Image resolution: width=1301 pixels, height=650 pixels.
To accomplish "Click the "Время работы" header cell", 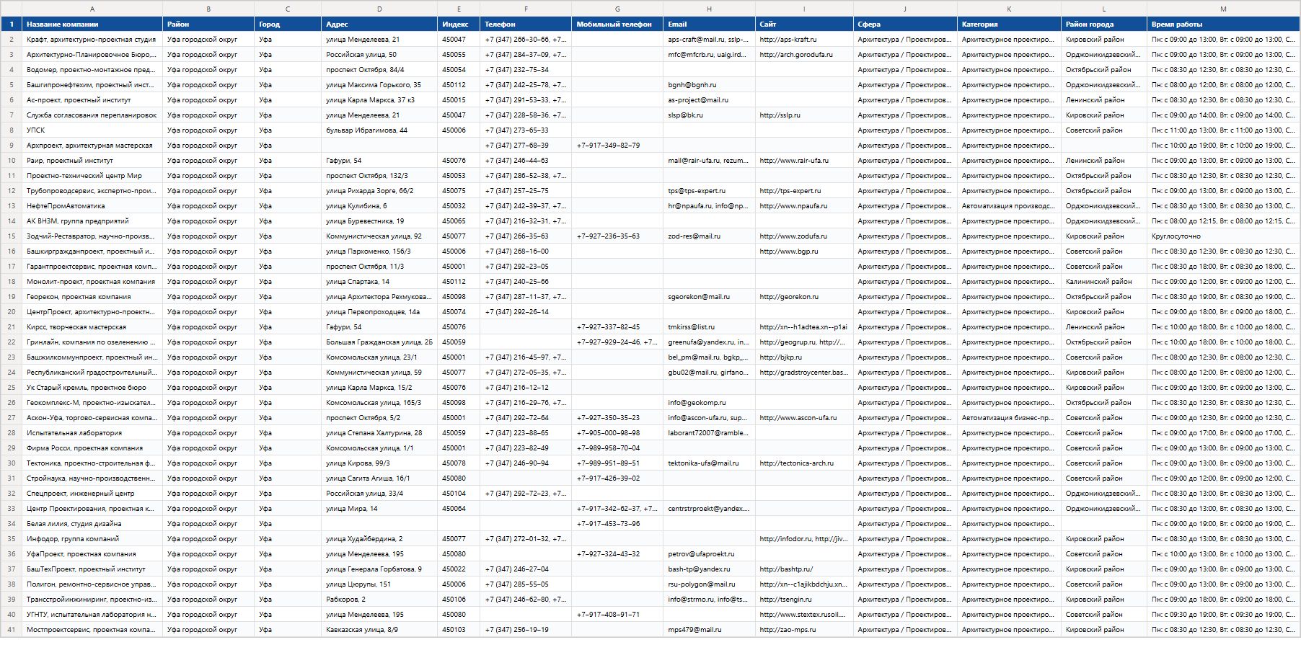I will (x=1223, y=24).
